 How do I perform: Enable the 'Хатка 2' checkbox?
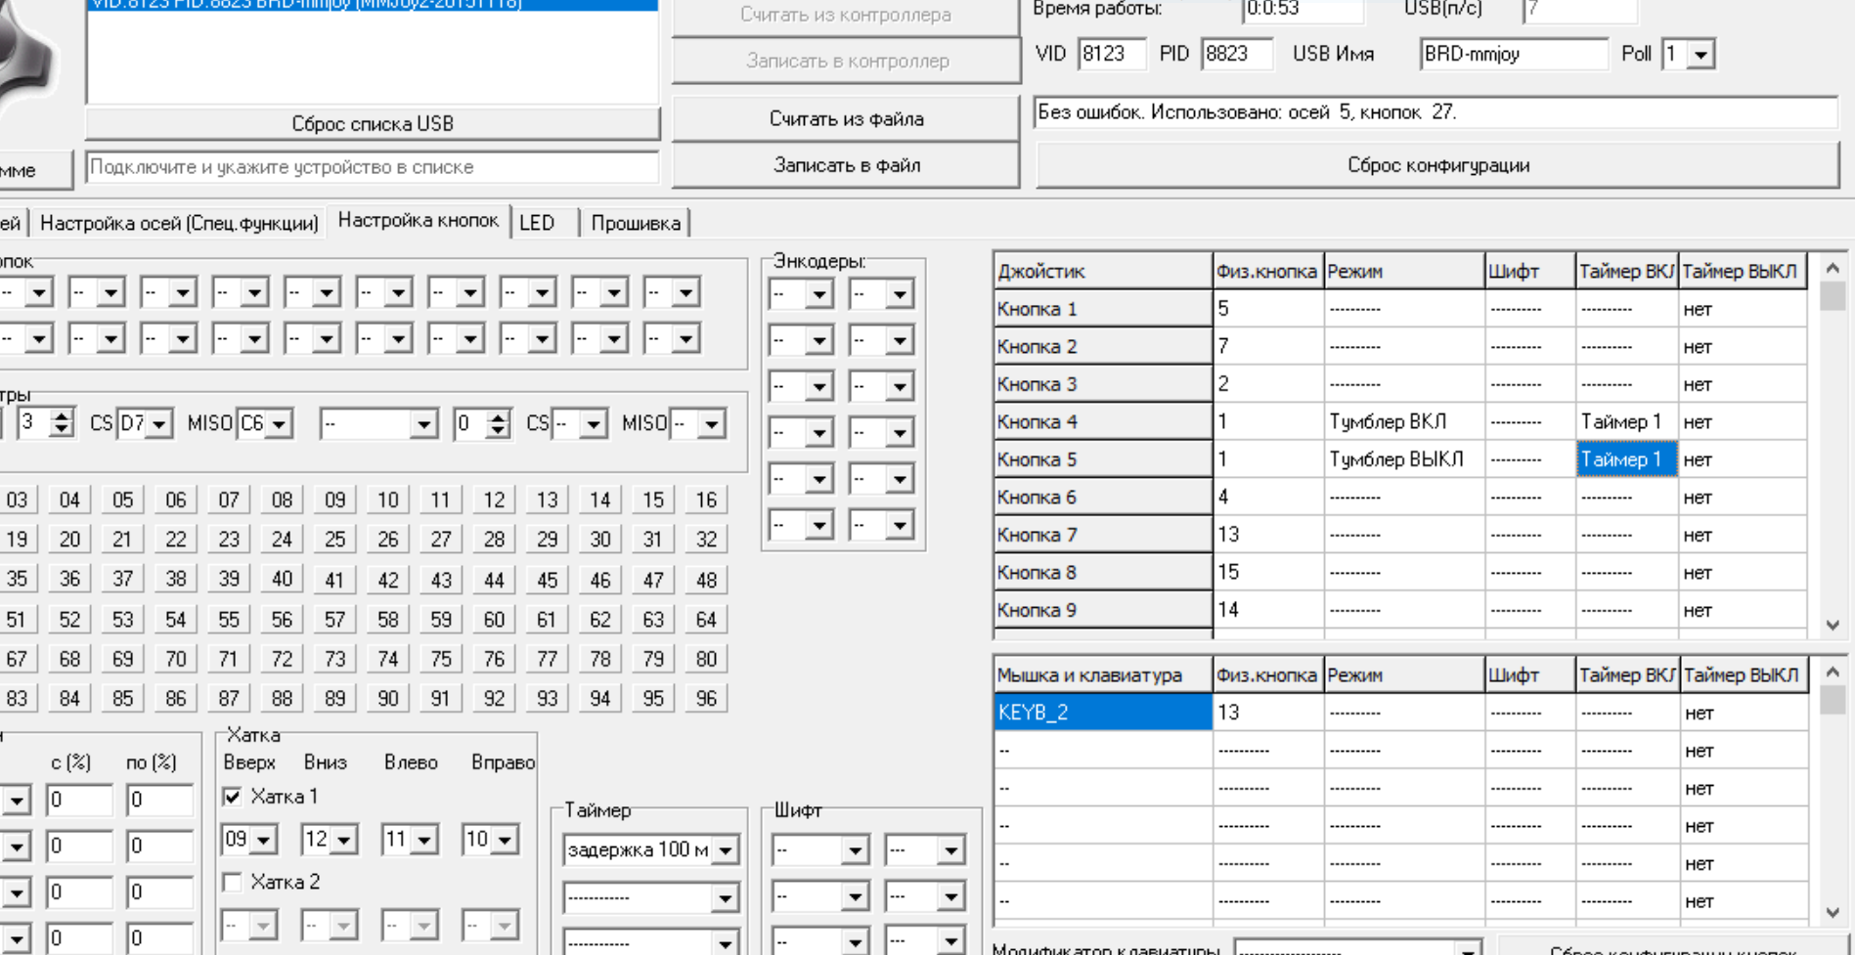(x=233, y=883)
